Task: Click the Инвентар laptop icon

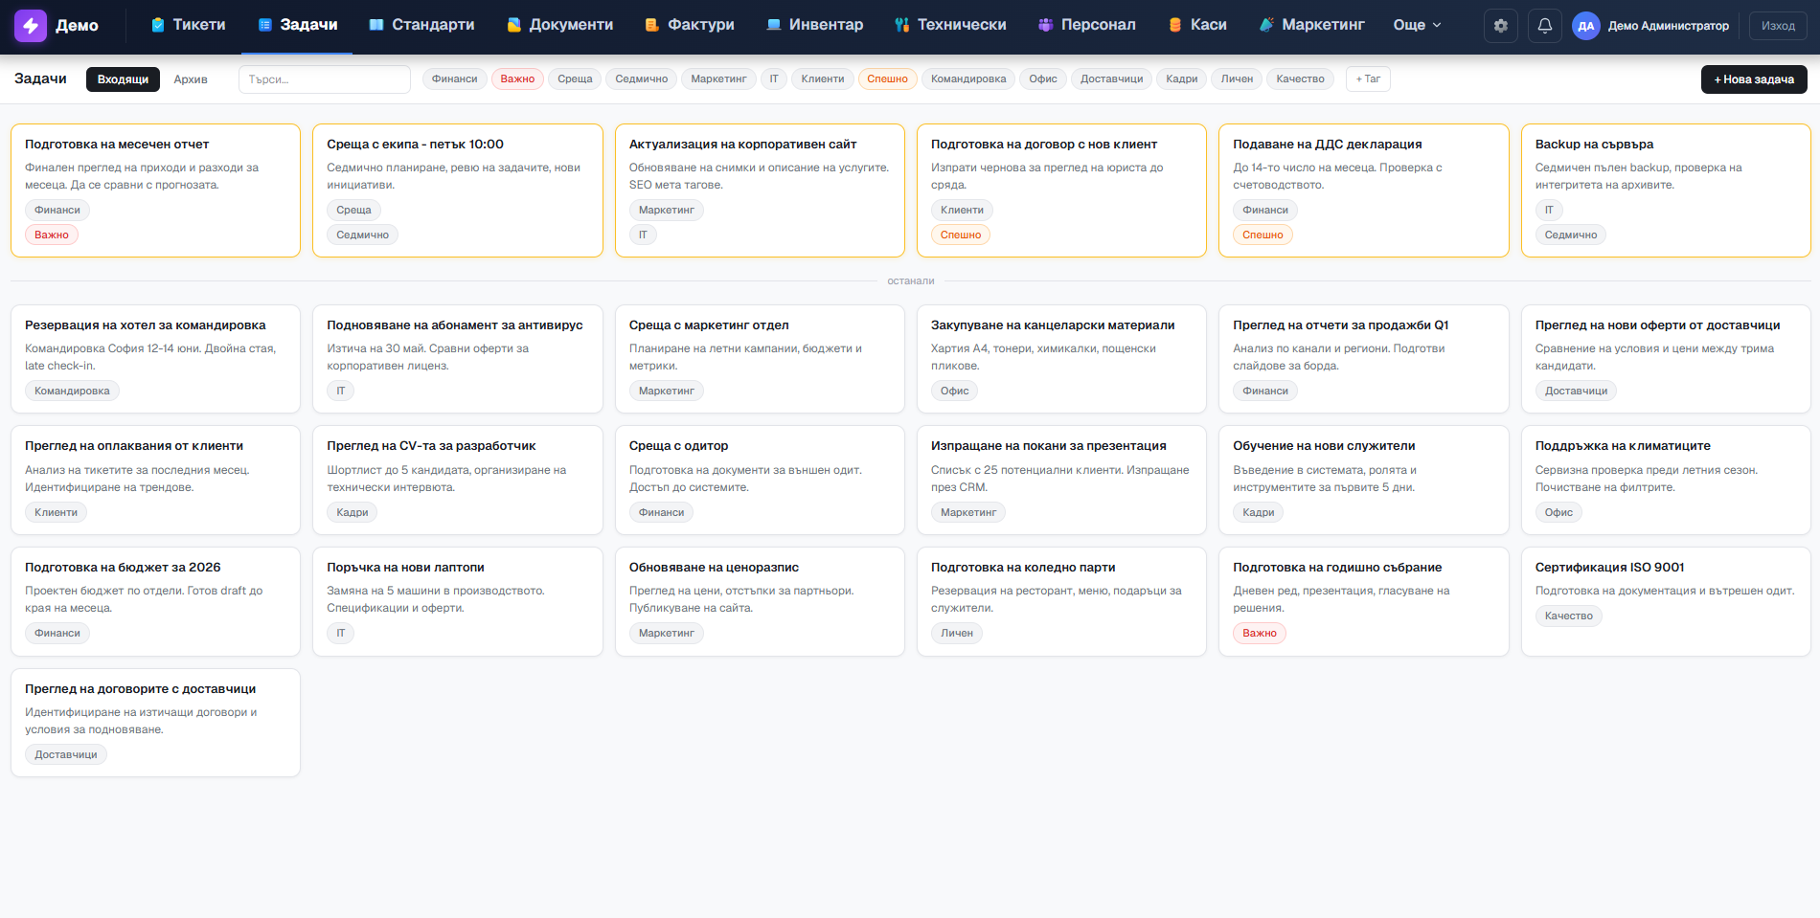Action: click(x=774, y=25)
